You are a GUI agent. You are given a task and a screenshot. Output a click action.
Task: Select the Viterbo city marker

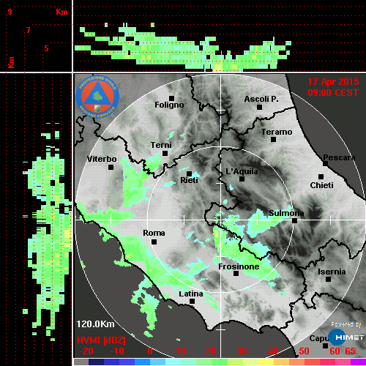point(111,168)
